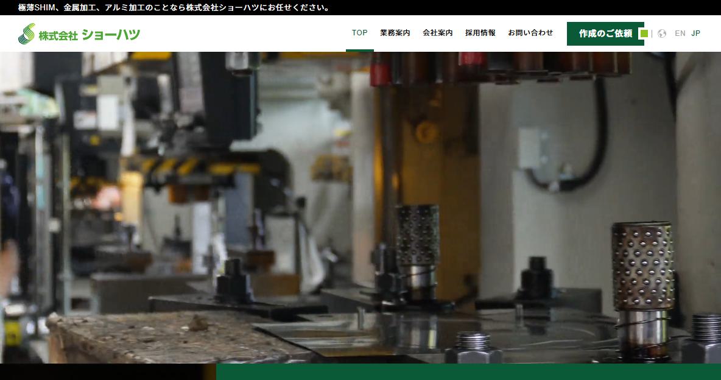Open 採用情報 recruitment page
The width and height of the screenshot is (721, 380).
point(480,33)
